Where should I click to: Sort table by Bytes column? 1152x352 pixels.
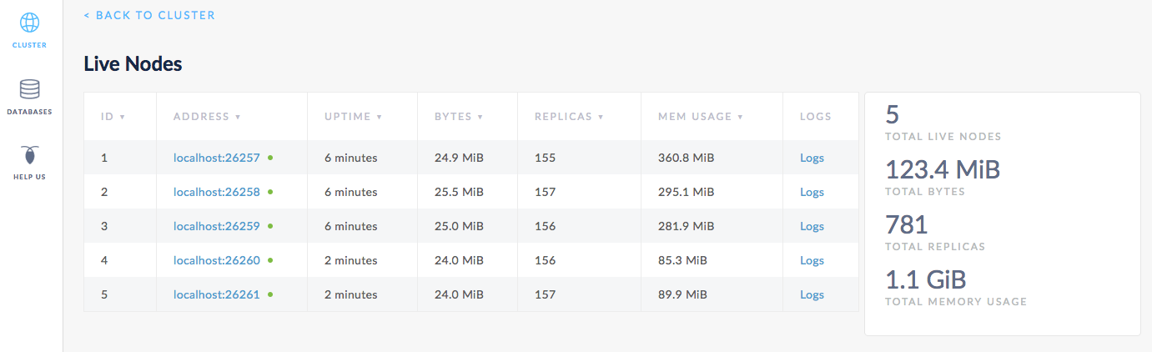click(458, 117)
